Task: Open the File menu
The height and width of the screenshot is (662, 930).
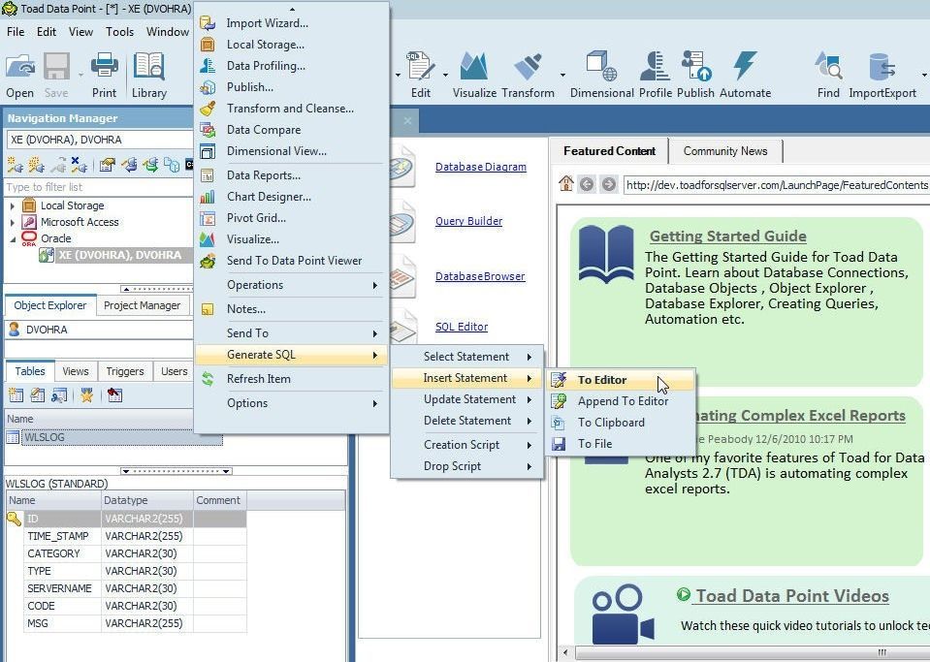Action: (x=16, y=32)
